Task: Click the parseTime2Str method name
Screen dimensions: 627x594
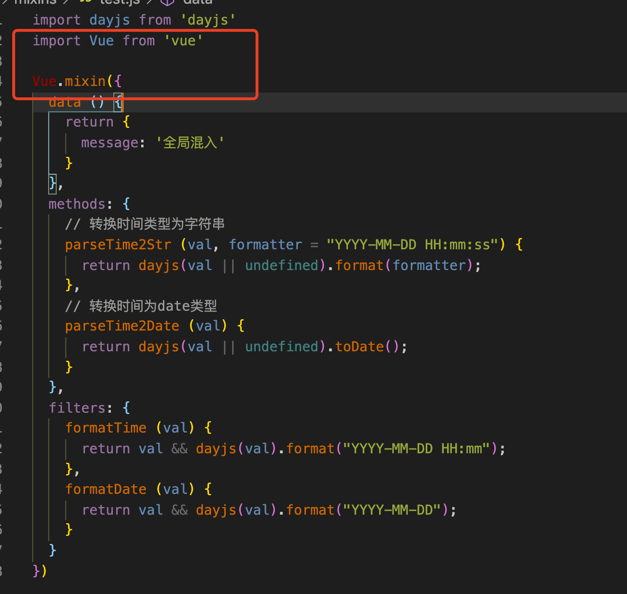Action: coord(118,245)
